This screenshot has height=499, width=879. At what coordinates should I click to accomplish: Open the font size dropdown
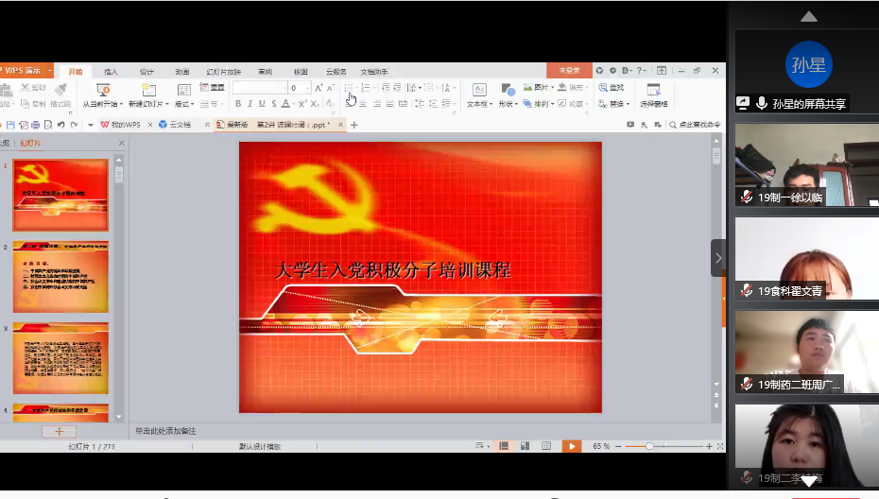306,88
